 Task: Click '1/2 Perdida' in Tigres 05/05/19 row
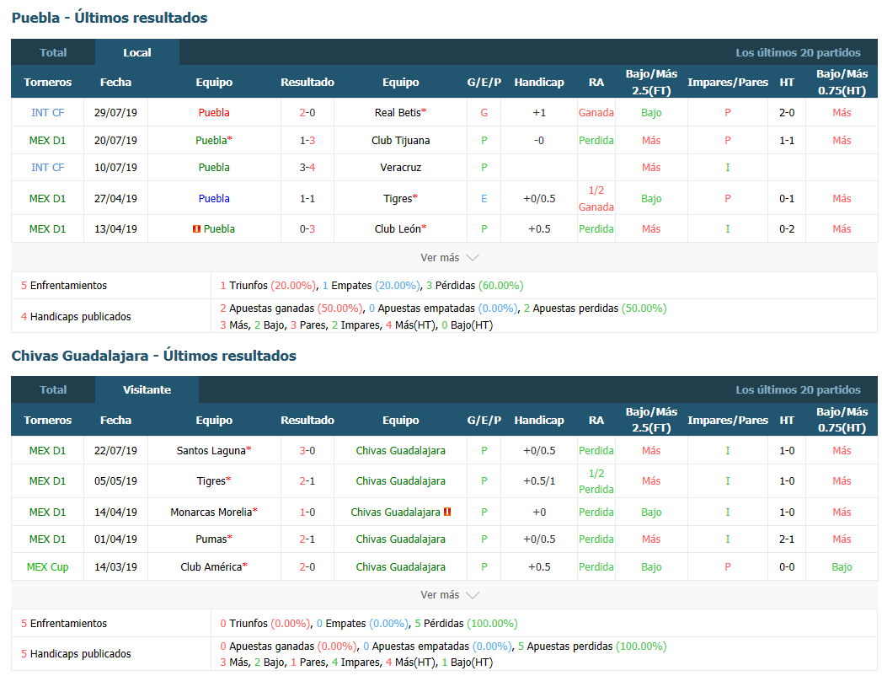pos(596,480)
